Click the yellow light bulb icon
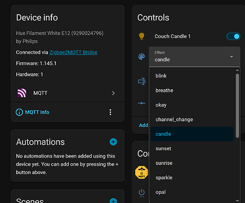The height and width of the screenshot is (203, 245). click(142, 36)
